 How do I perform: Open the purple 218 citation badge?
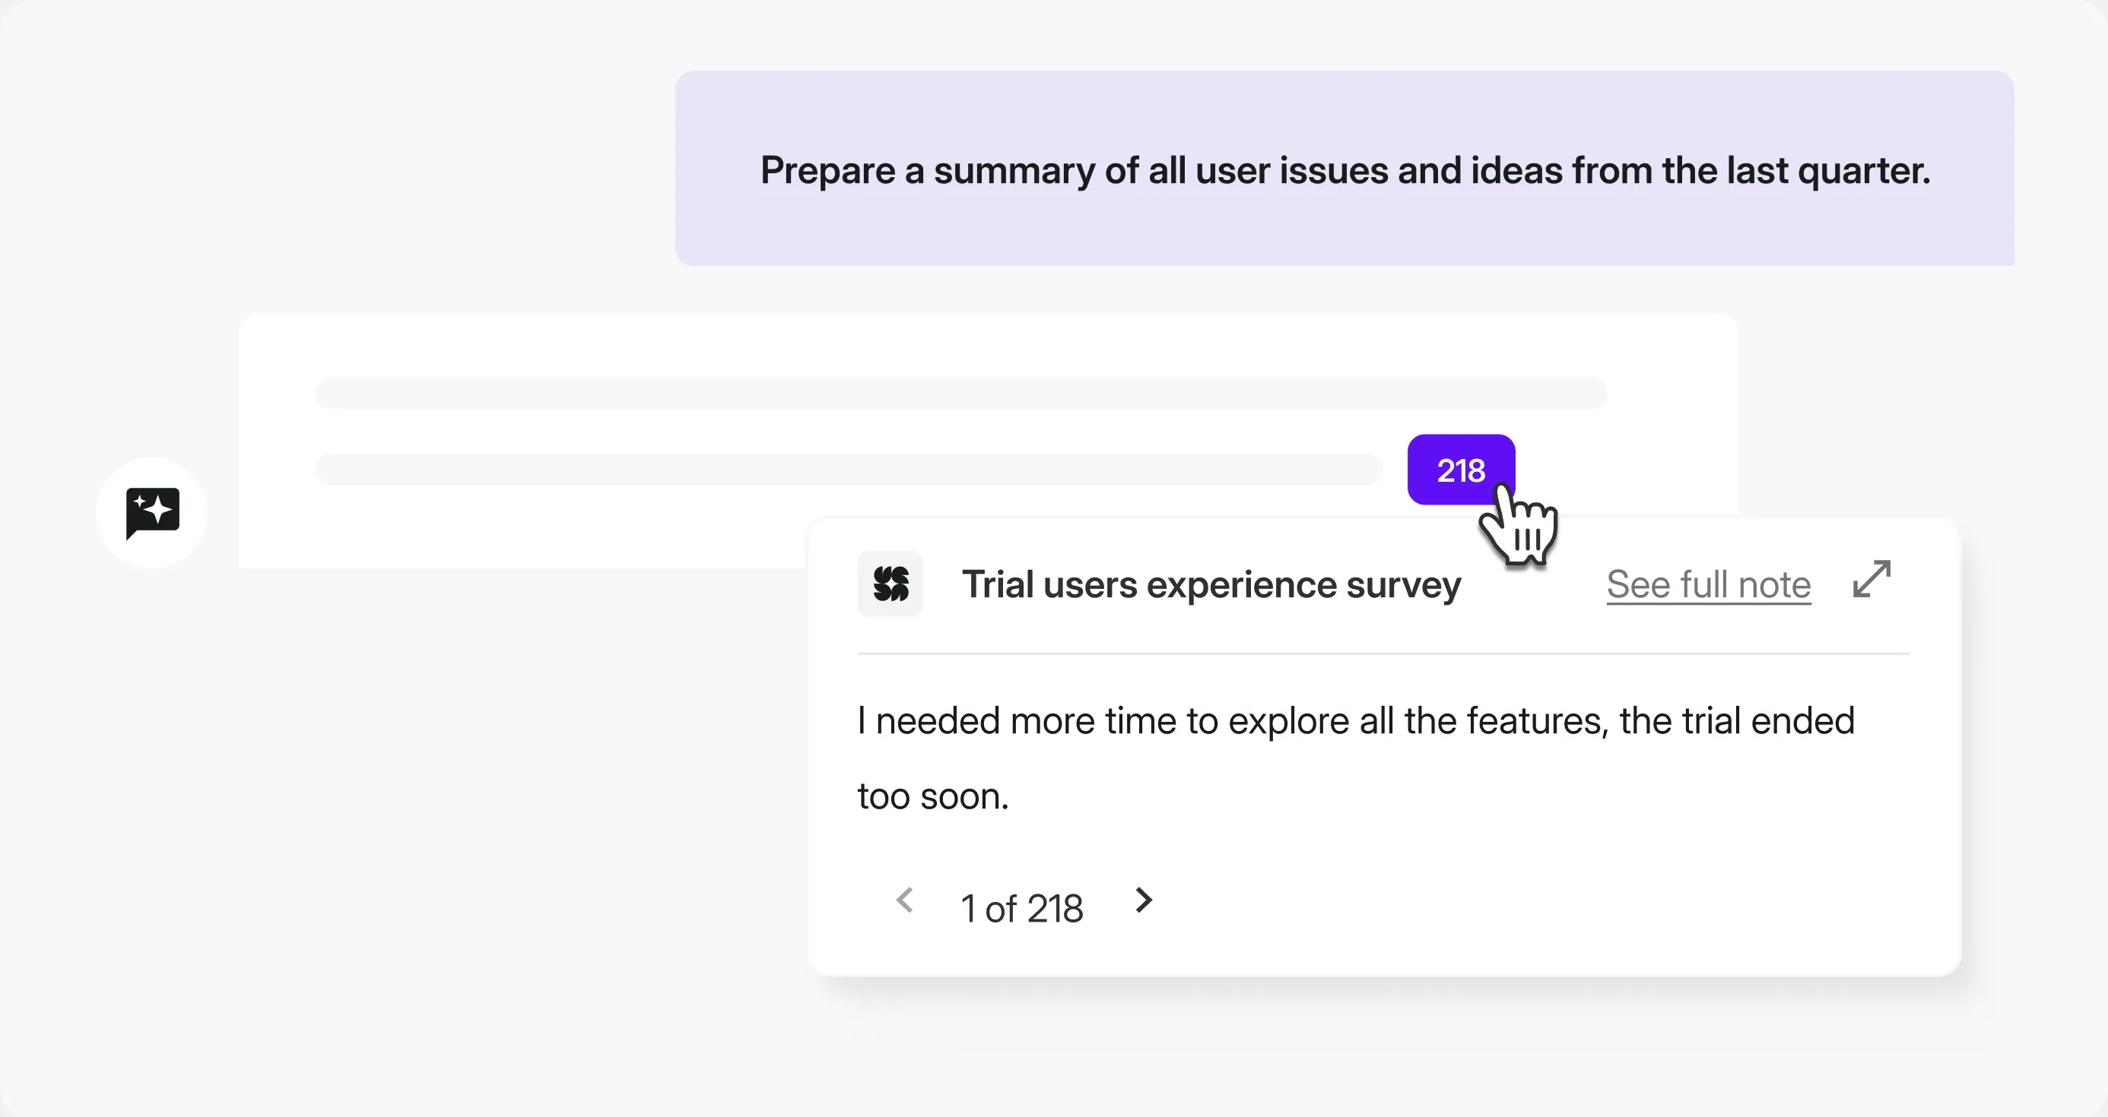[1460, 470]
